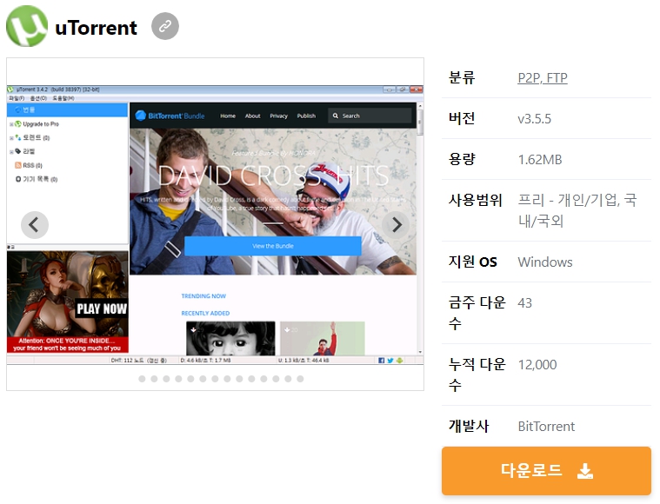
Task: Click Search field in BitTorrent Bundle screenshot
Action: (370, 116)
